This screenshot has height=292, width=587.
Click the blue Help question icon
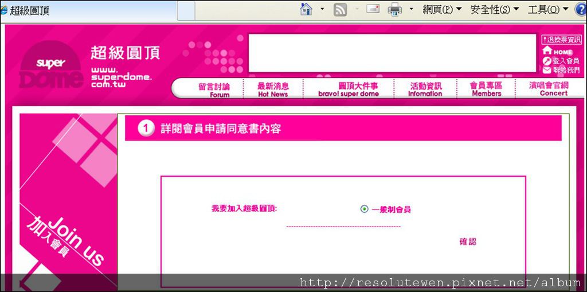581,9
